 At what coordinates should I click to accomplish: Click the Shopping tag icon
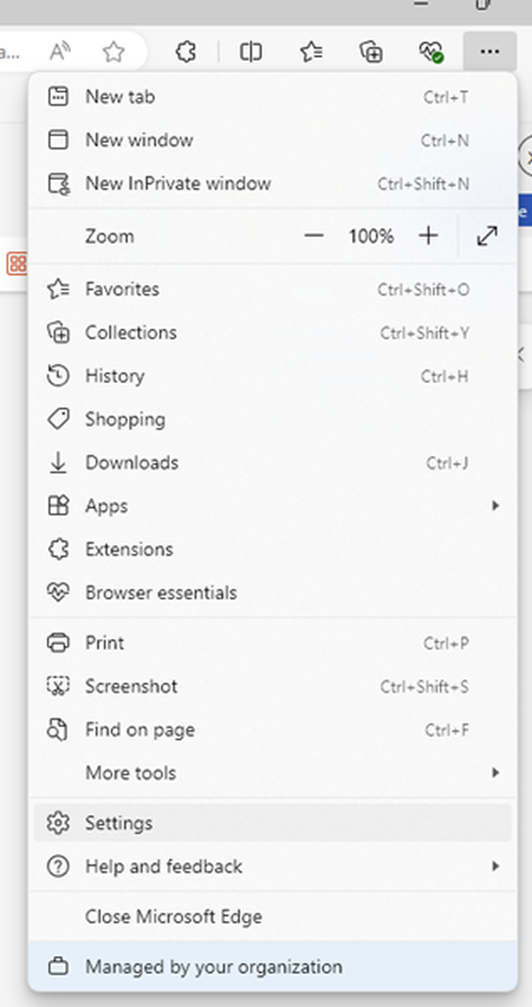[58, 419]
